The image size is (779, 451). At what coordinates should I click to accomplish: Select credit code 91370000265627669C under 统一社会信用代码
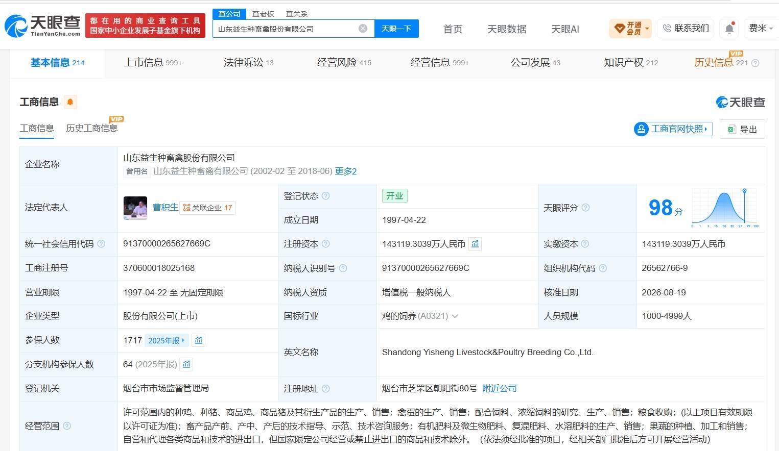(x=167, y=244)
